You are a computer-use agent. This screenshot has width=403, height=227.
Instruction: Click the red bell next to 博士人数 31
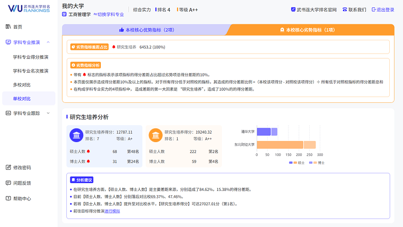click(88, 161)
